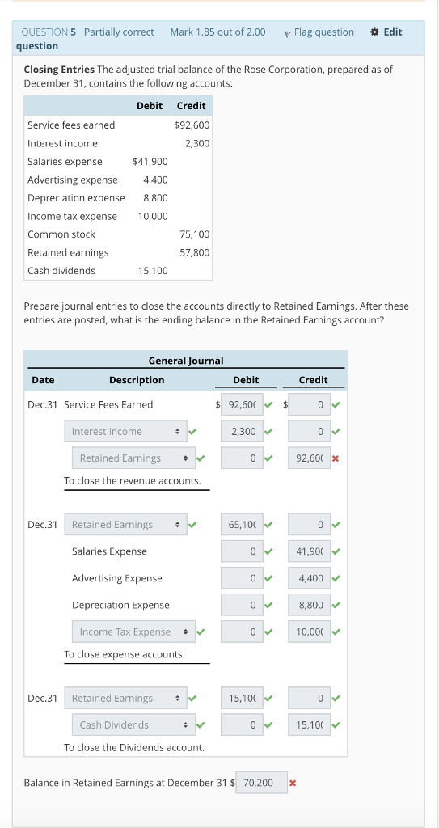Click the Depreciation Expense credit field 8,800
Image resolution: width=439 pixels, height=828 pixels.
click(x=309, y=605)
